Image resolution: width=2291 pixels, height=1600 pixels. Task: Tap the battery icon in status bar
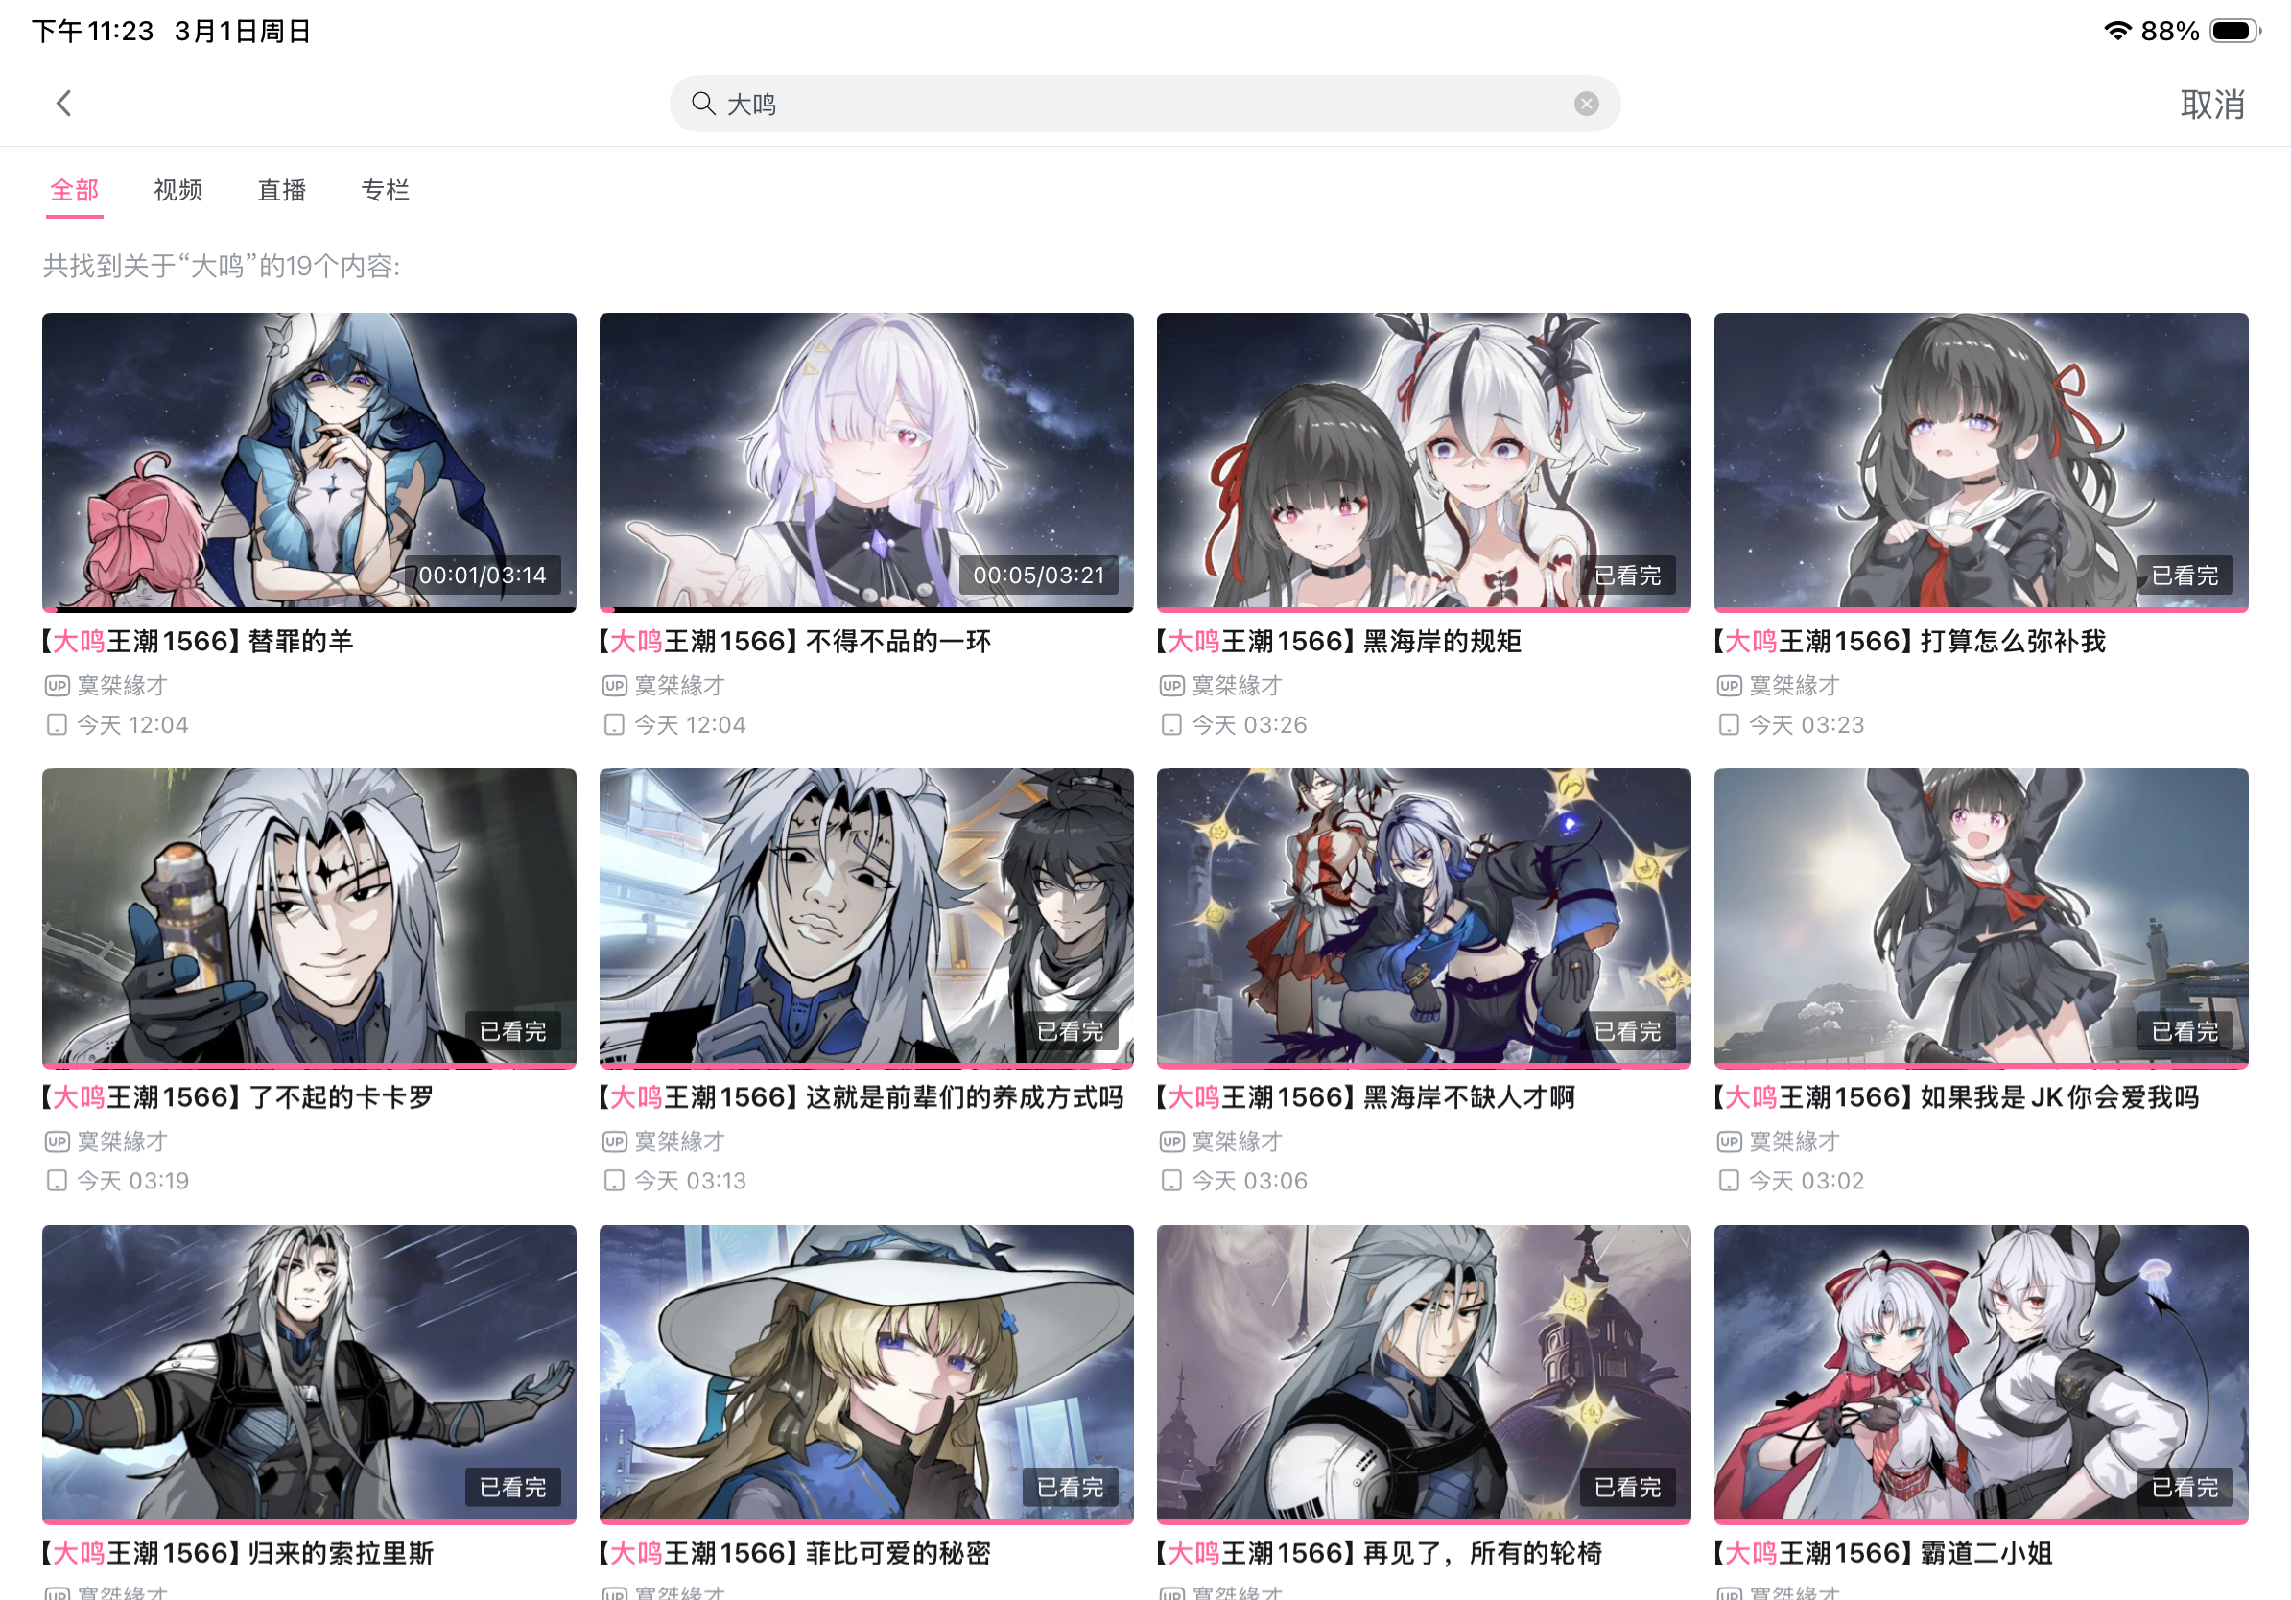(x=2235, y=31)
